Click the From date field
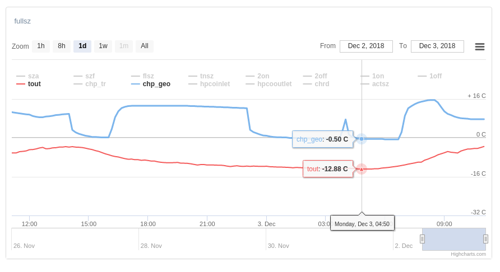 [366, 46]
